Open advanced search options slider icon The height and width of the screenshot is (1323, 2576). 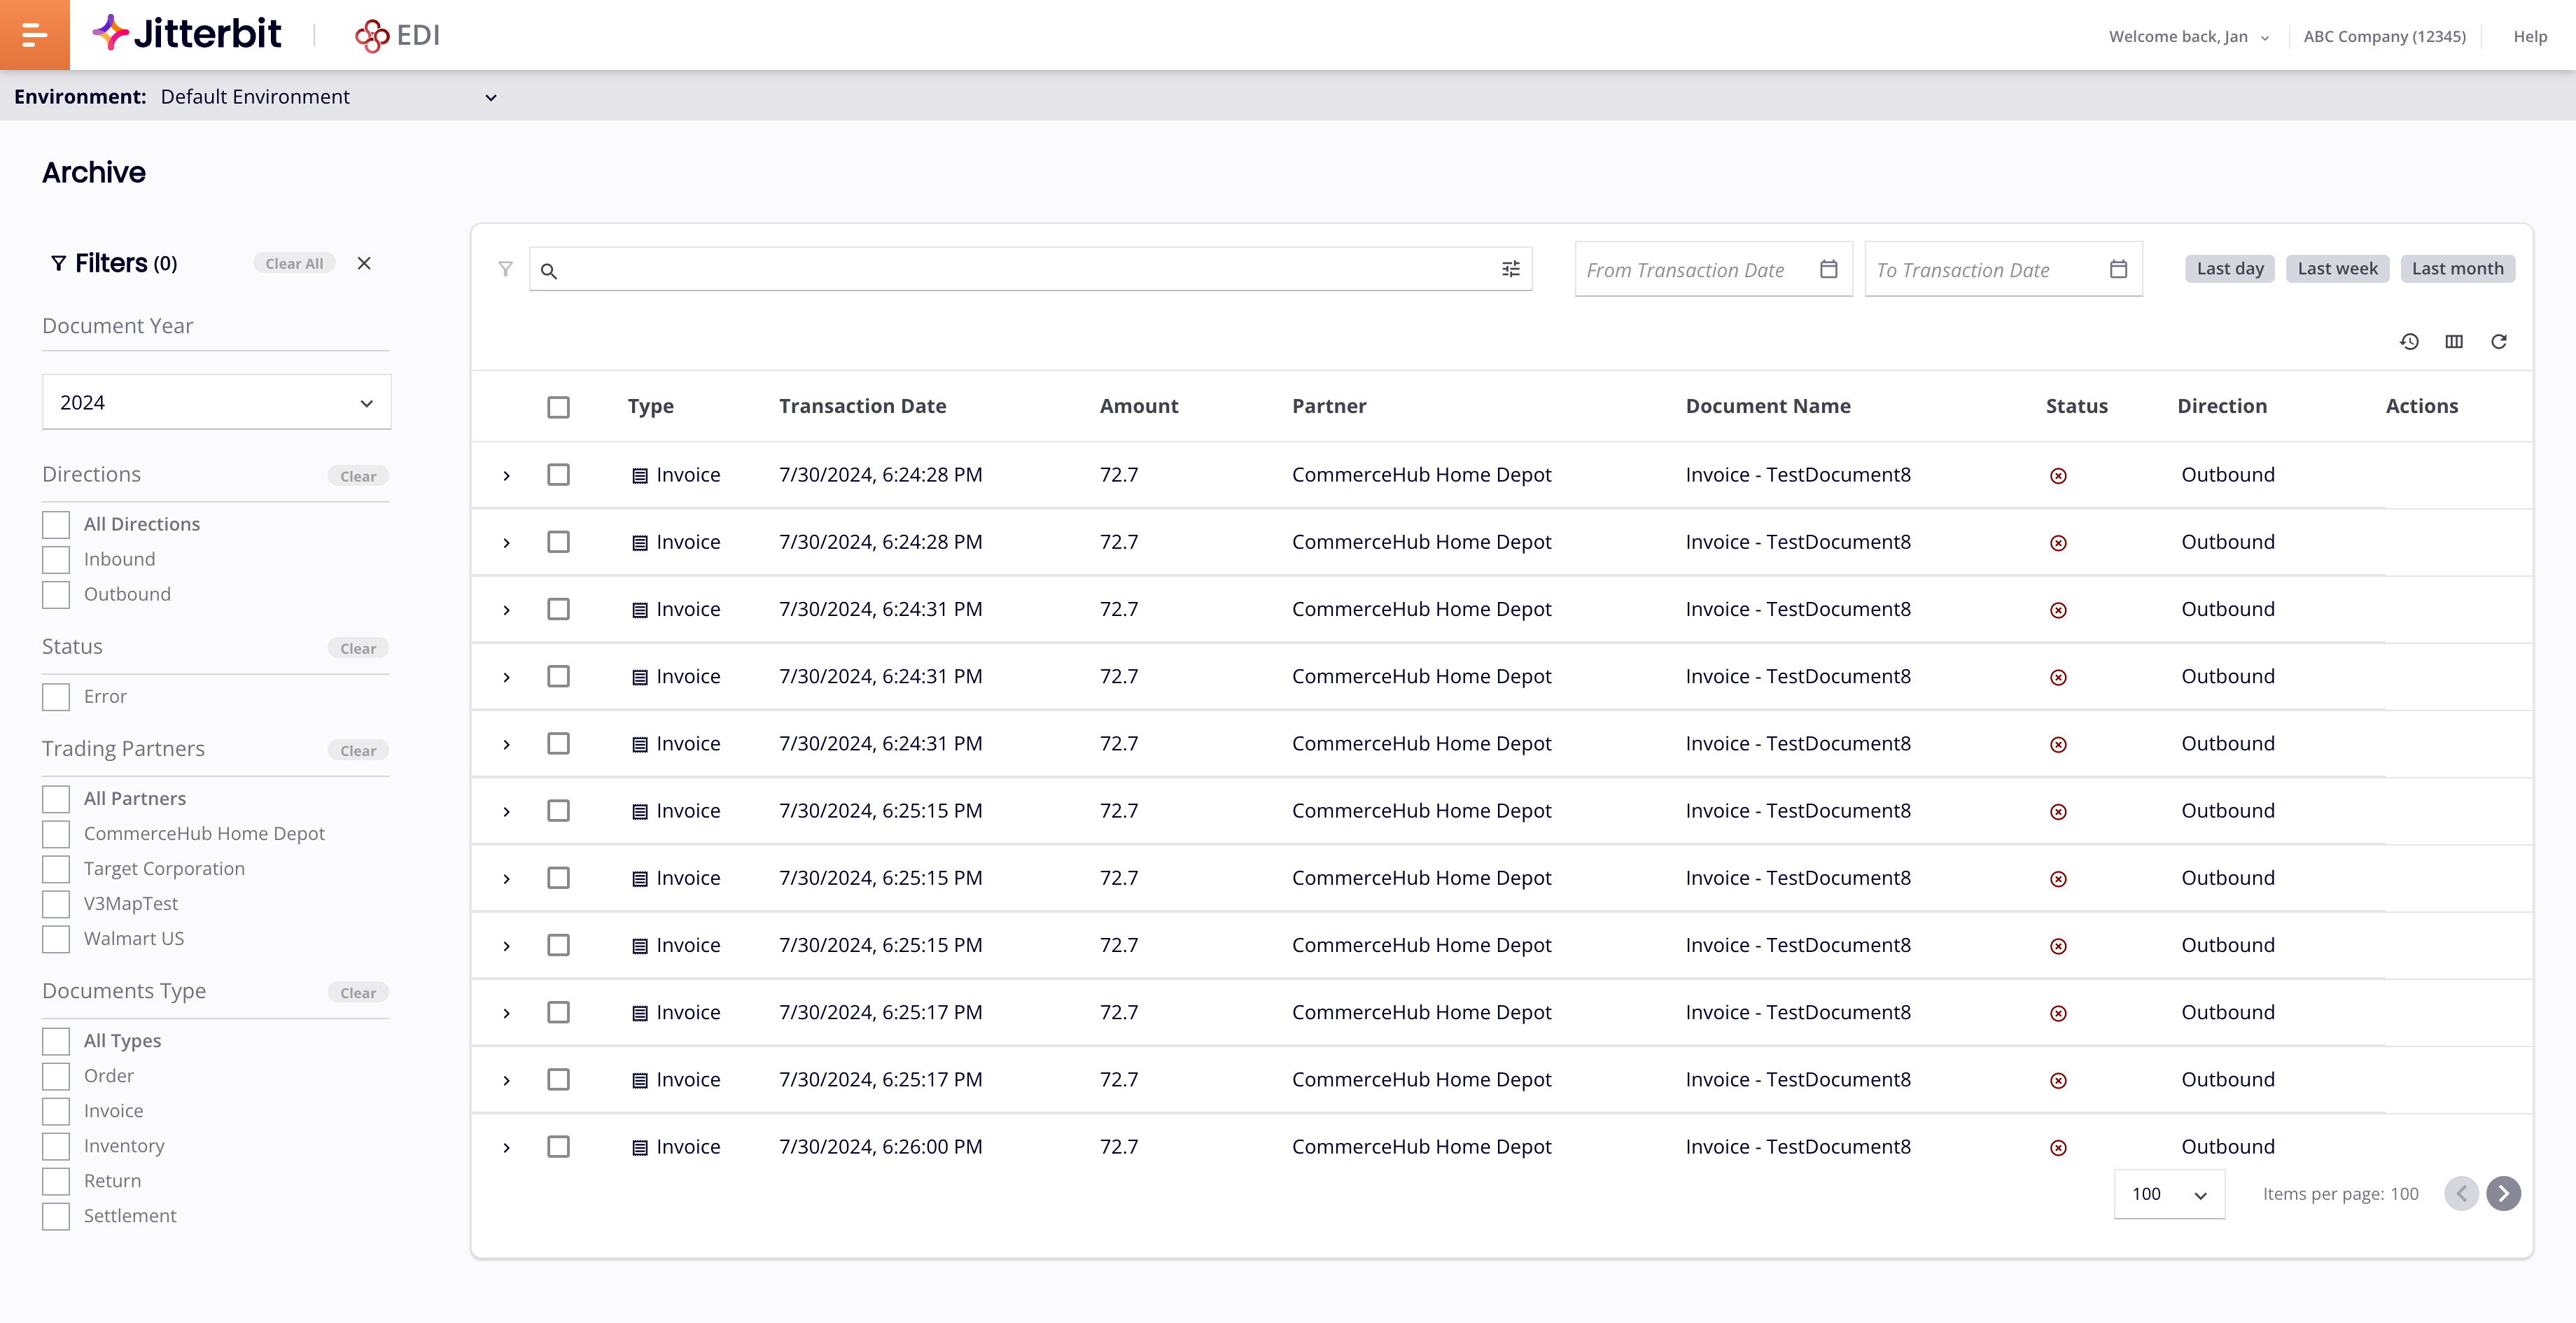[1511, 269]
